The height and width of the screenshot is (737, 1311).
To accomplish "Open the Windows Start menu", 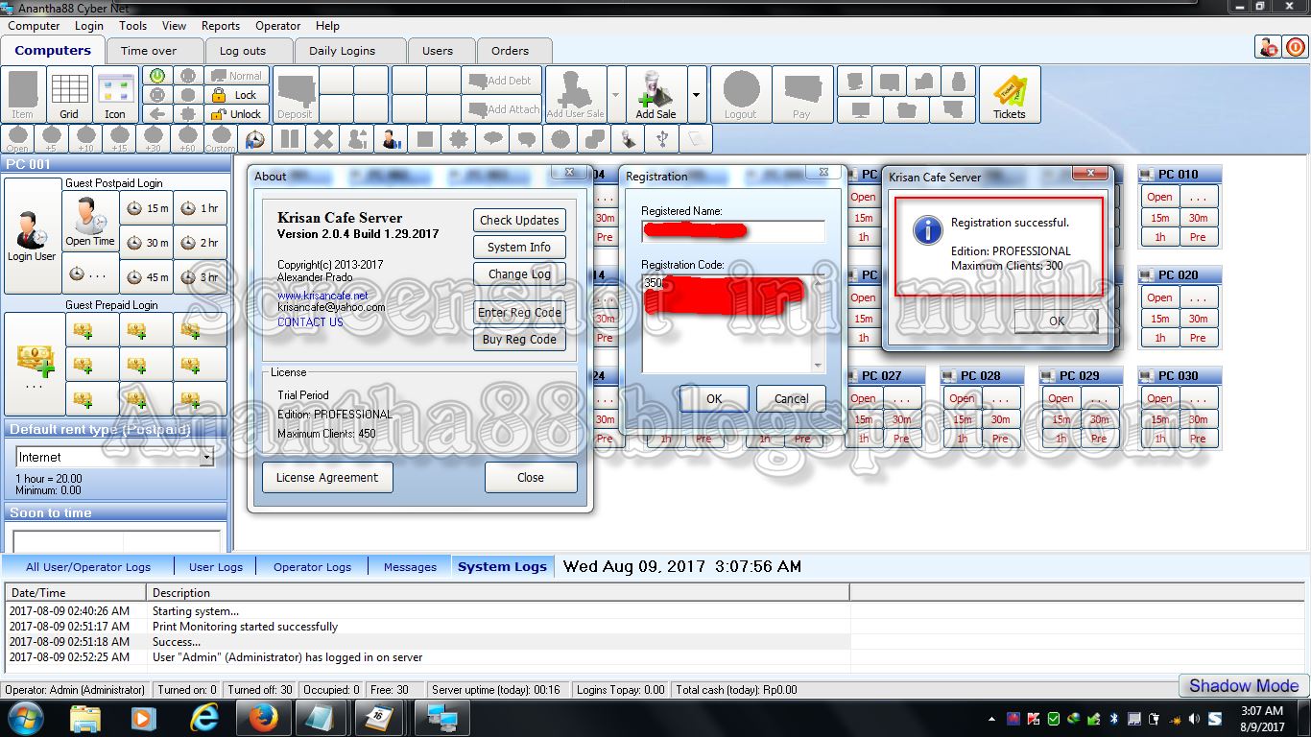I will tap(26, 718).
